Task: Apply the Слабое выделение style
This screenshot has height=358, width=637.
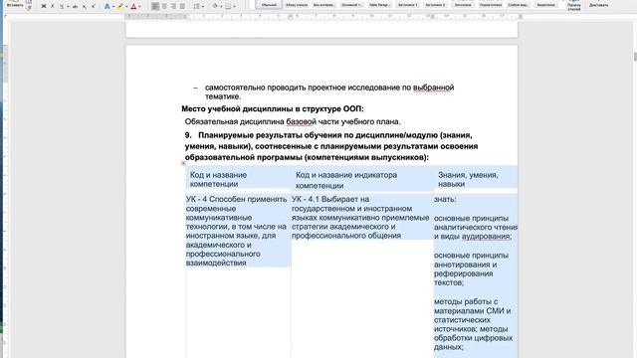Action: (518, 4)
